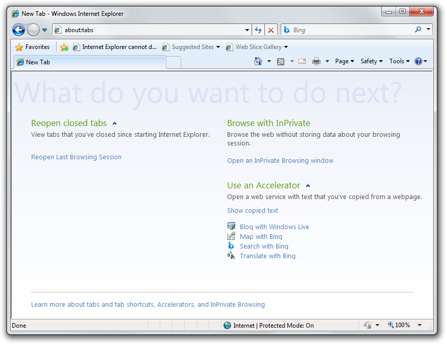
Task: Click the Forward navigation arrow
Action: 33,30
